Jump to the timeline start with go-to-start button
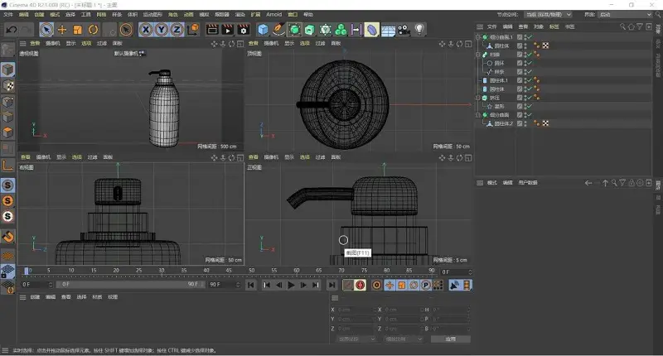663x356 pixels. point(251,285)
